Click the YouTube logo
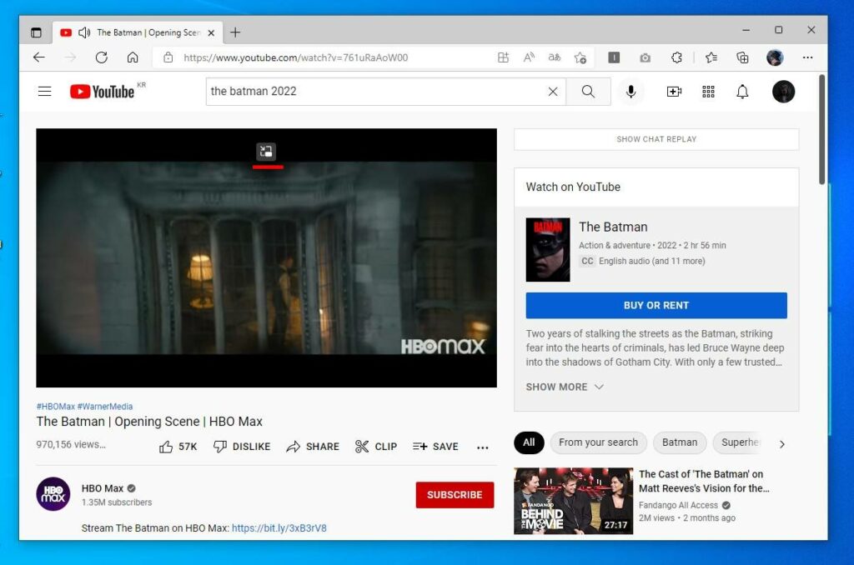This screenshot has height=565, width=854. tap(103, 92)
